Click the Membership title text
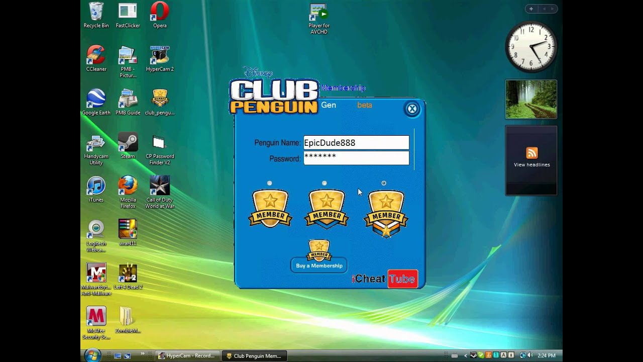Screen dimensions: 643x362 [x=343, y=88]
